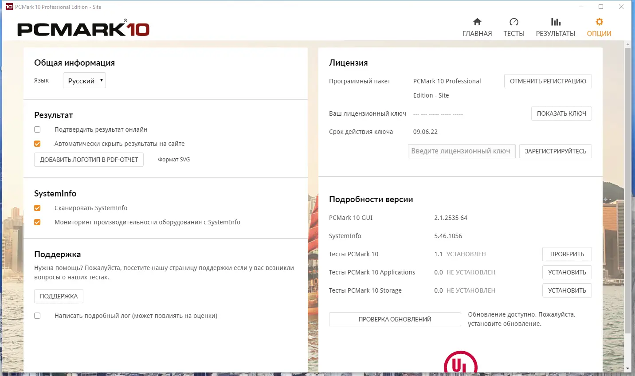Screen dimensions: 635x376
Task: Click the Options gear icon
Action: point(599,22)
